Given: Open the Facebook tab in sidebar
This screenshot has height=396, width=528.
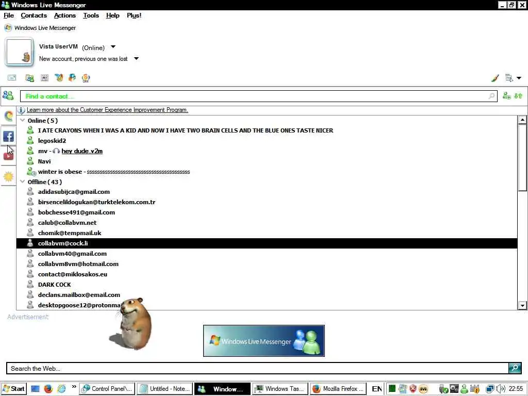Looking at the screenshot, I should [x=8, y=136].
